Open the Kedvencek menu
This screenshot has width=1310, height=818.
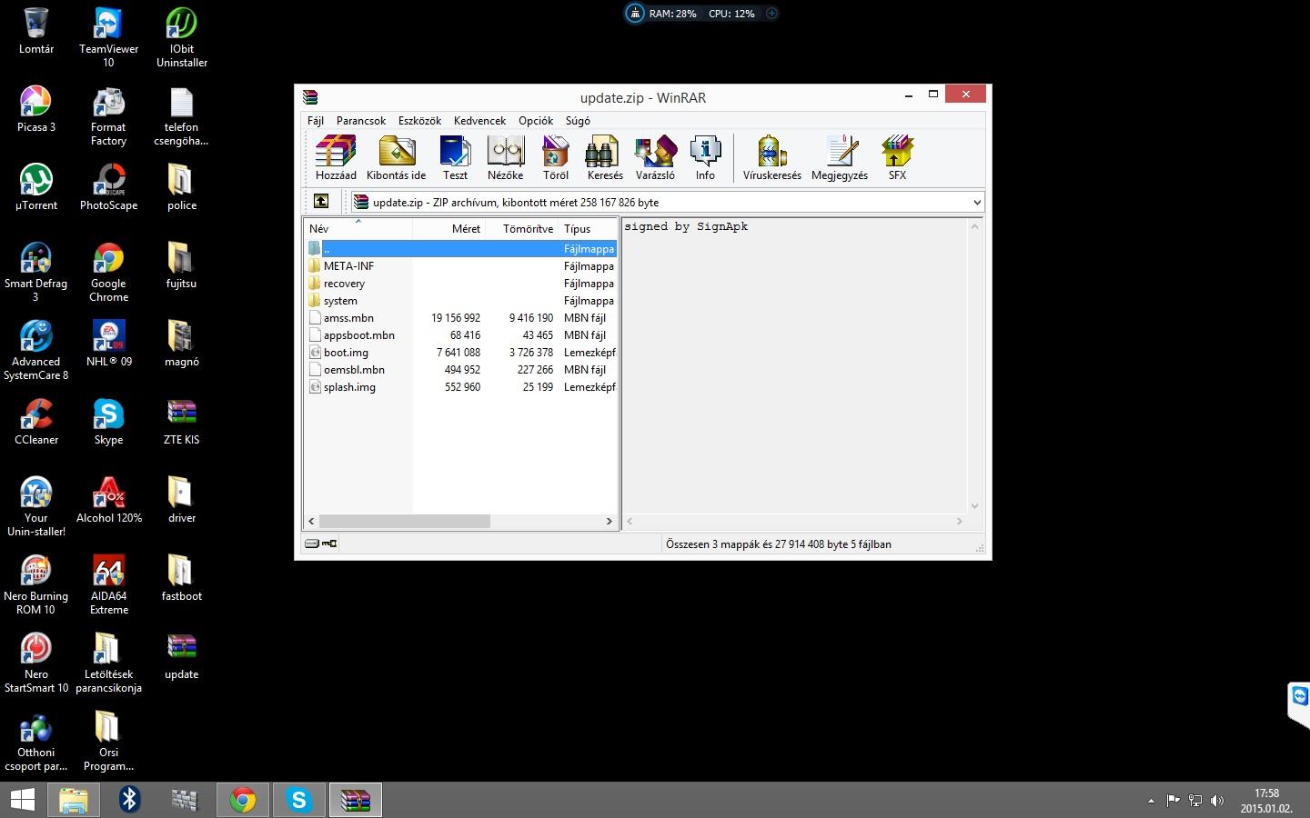click(x=479, y=120)
